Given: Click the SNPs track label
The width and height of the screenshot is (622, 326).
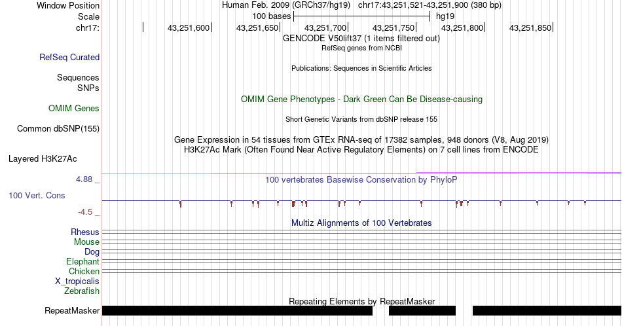Looking at the screenshot, I should point(88,88).
